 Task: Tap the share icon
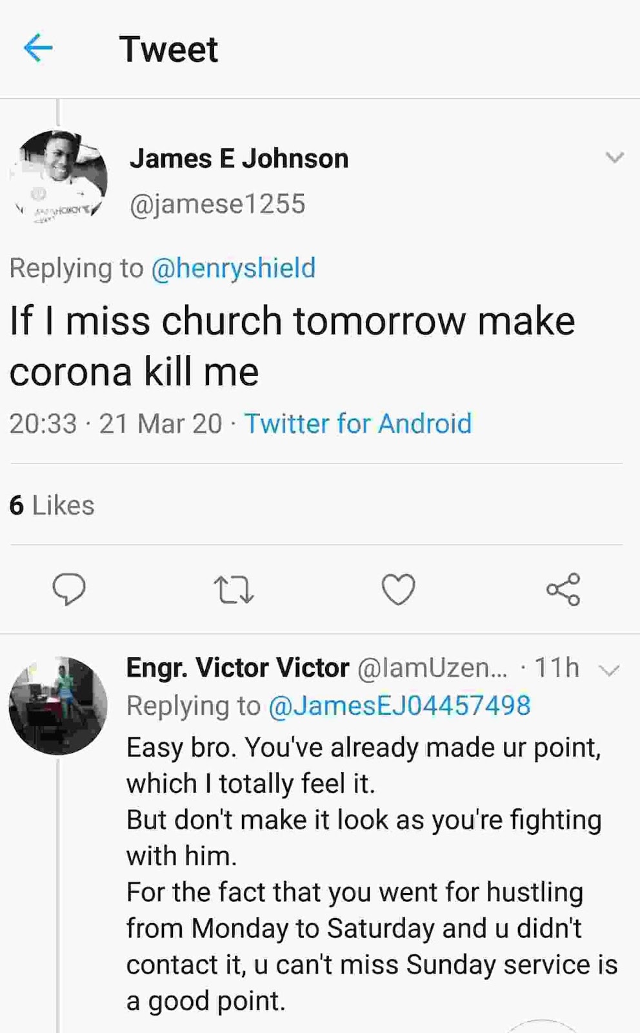tap(563, 589)
